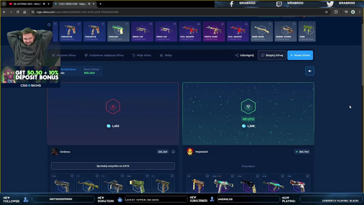This screenshot has height=205, width=364.
Task: Go back with browser back arrow
Action: [x=4, y=12]
